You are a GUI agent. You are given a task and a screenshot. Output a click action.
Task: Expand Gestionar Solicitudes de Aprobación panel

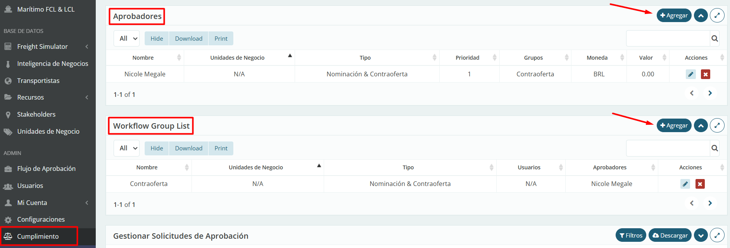click(x=701, y=235)
